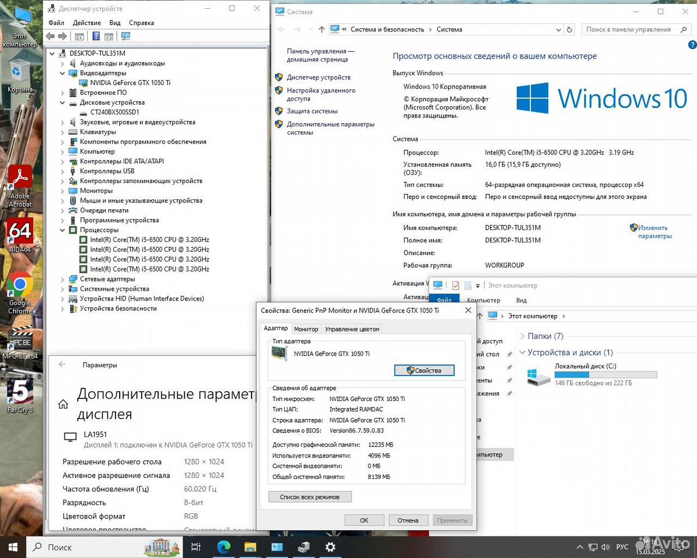Select the Корзина desktop icon
This screenshot has height=558, width=697.
coord(20,76)
